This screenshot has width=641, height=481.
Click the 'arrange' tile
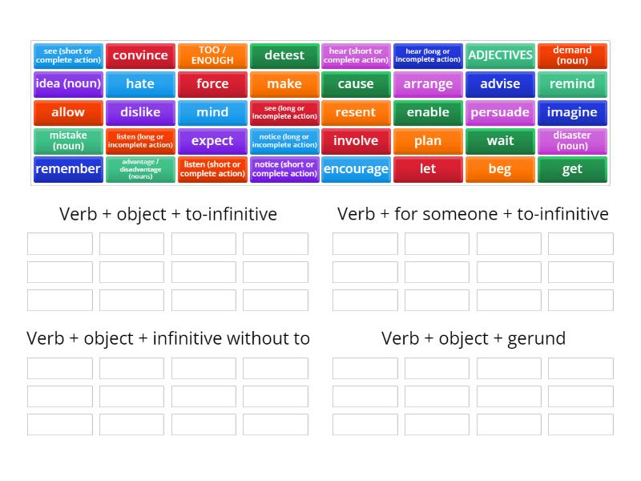(428, 83)
